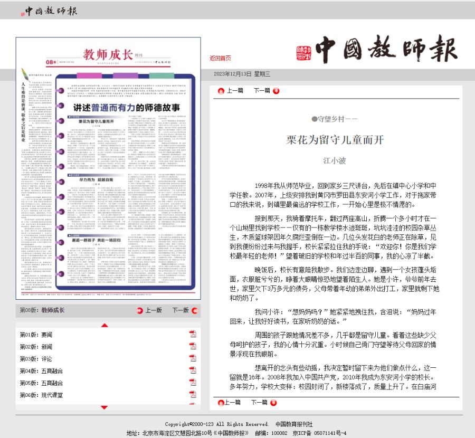This screenshot has width=475, height=438.
Task: Click the paragraph starting 想离开的念头有些动摇
Action: 333,377
